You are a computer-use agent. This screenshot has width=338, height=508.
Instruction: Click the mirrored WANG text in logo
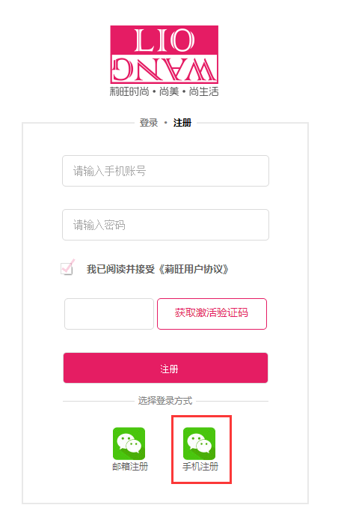point(164,70)
